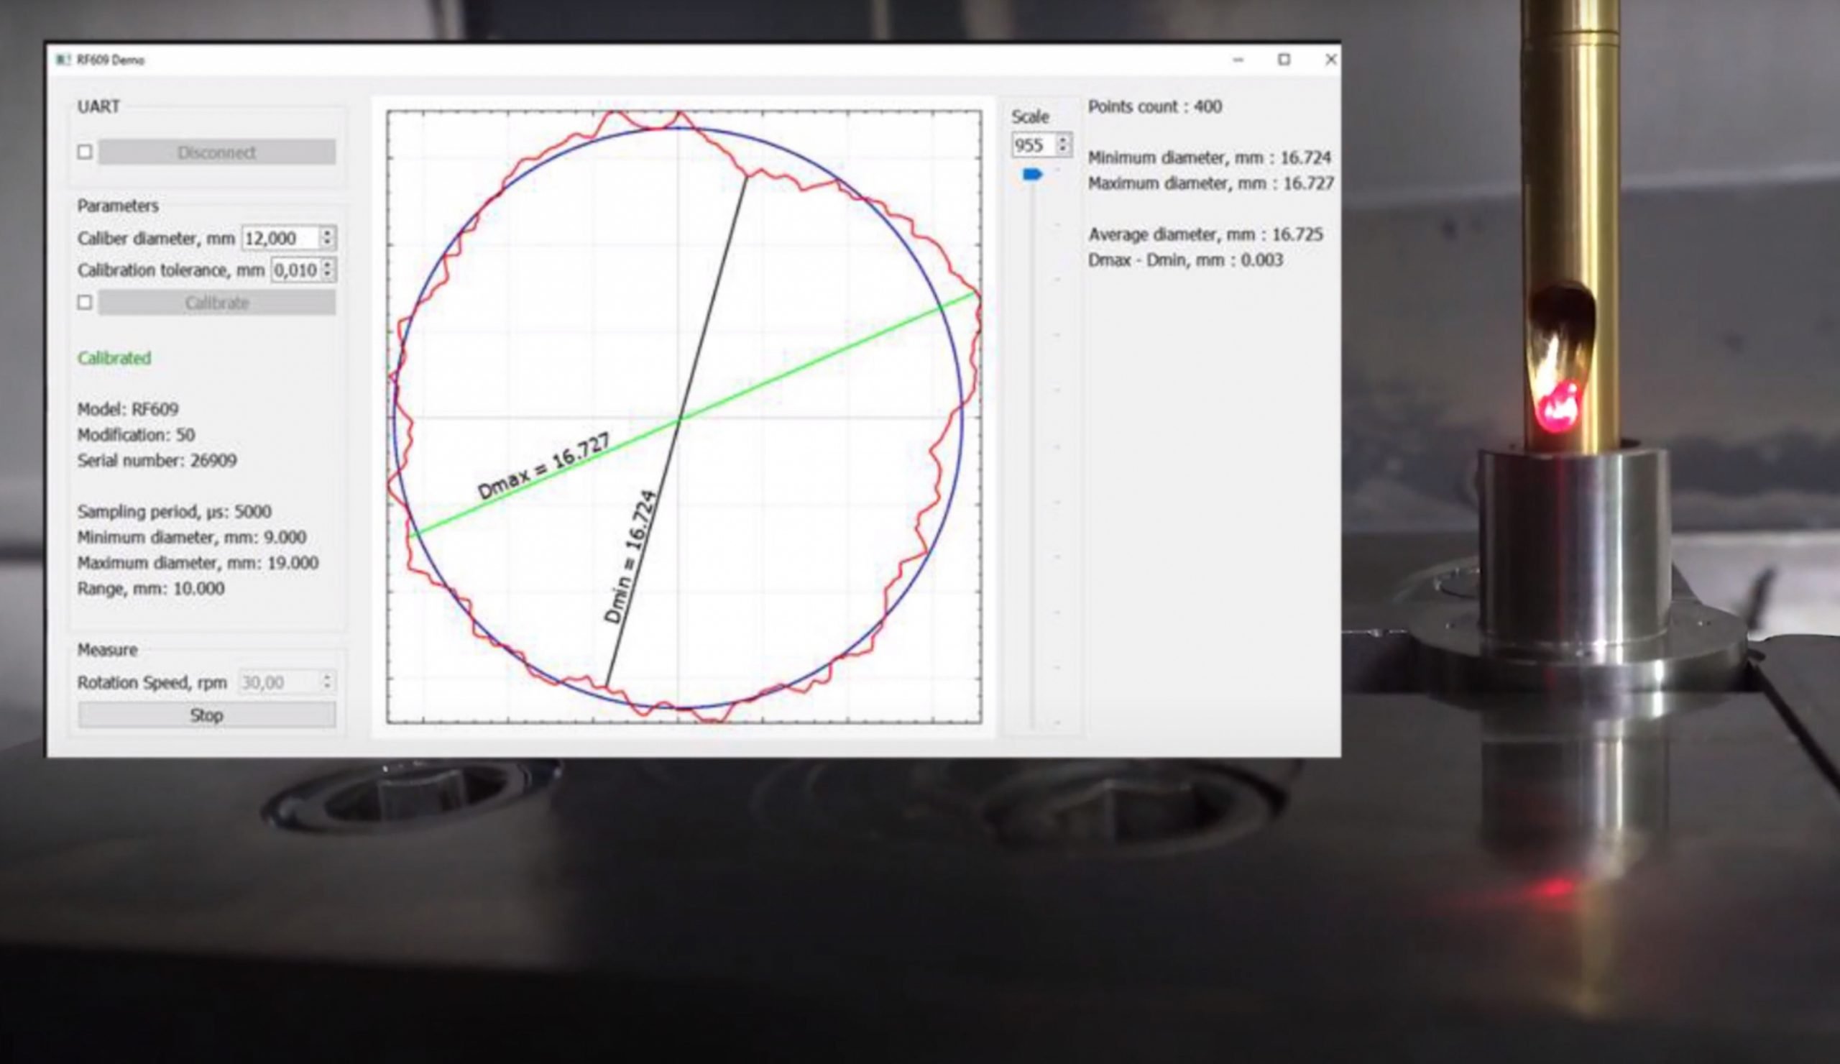The width and height of the screenshot is (1840, 1064).
Task: Minimize the RF609 Demo window
Action: pos(1238,60)
